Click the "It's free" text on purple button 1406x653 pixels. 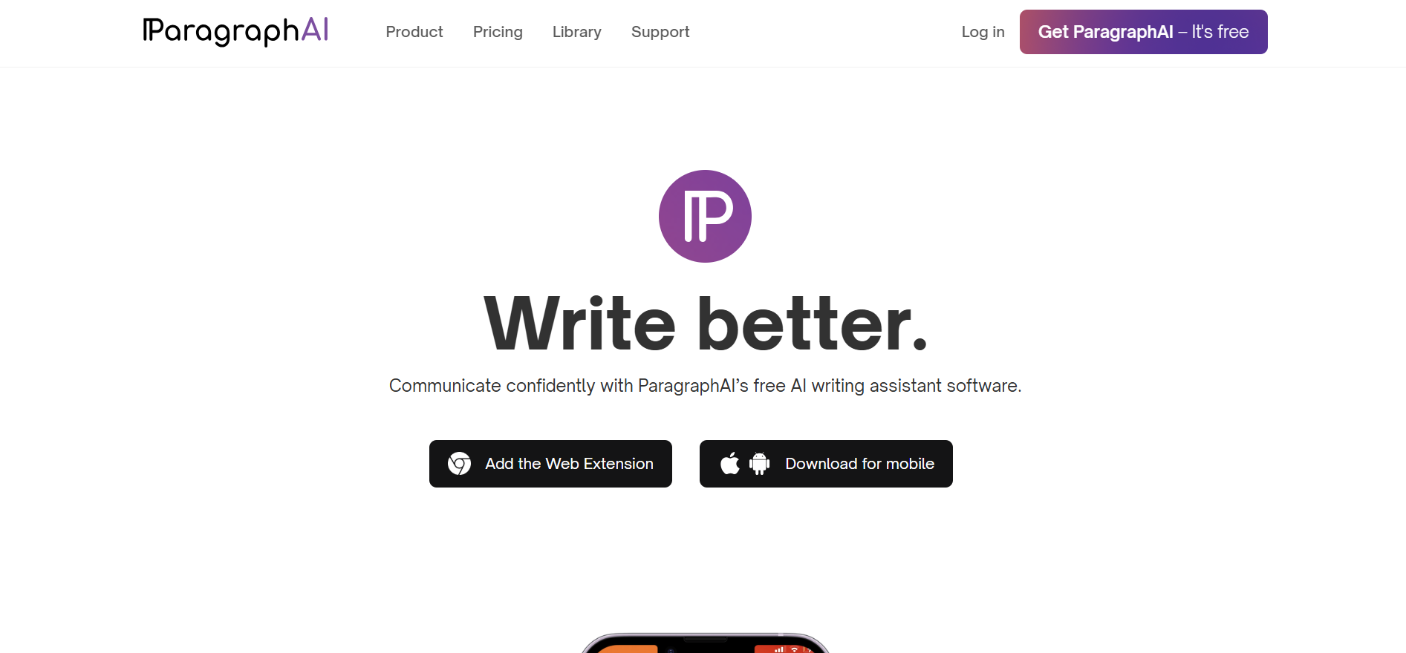1220,32
